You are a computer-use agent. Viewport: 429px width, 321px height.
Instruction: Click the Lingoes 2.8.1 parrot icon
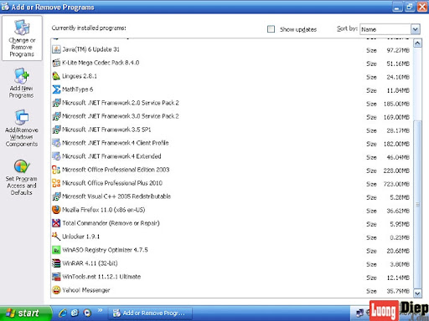click(56, 76)
